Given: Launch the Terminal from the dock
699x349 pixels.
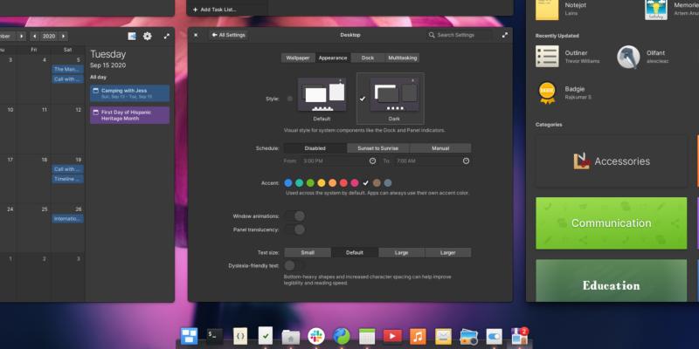Looking at the screenshot, I should click(x=214, y=336).
